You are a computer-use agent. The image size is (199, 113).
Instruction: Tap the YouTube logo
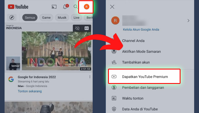[x=18, y=7]
